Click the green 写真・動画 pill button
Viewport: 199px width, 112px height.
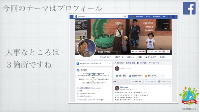[x=121, y=76]
